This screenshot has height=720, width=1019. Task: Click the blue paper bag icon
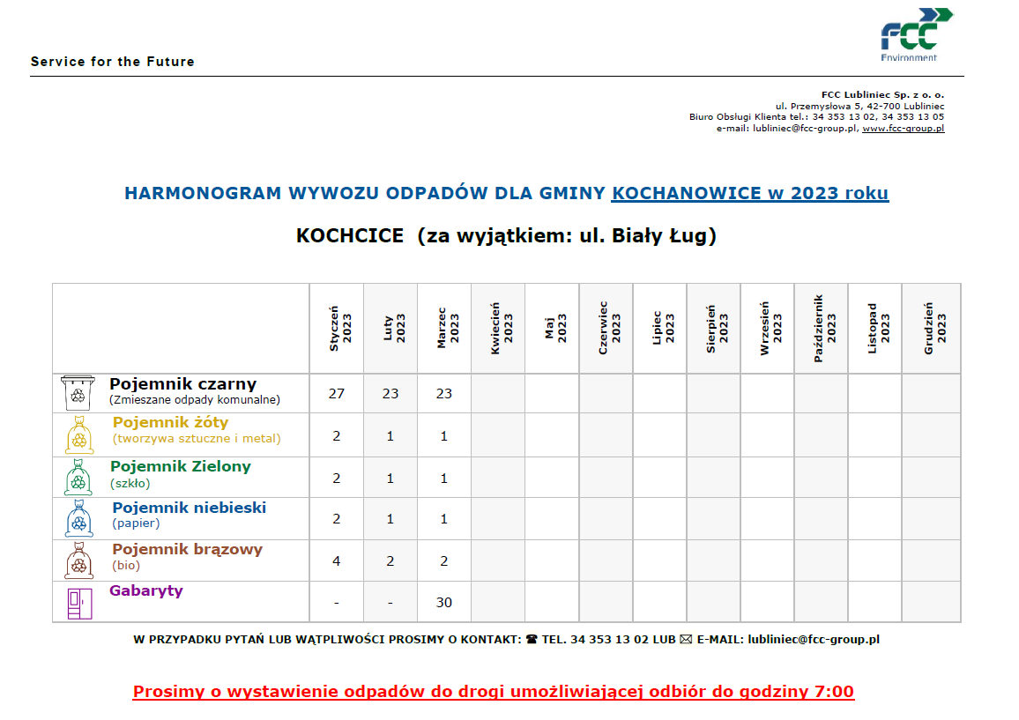pos(78,519)
